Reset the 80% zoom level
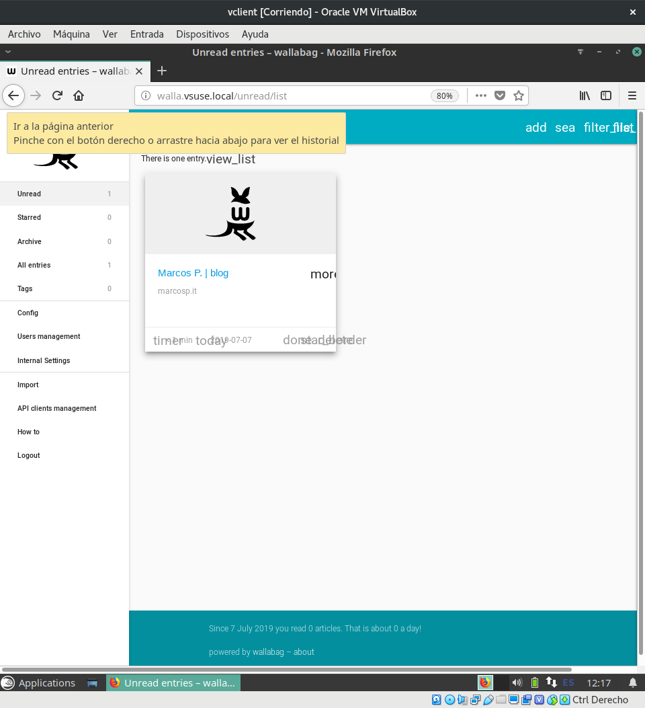The image size is (645, 708). (445, 95)
